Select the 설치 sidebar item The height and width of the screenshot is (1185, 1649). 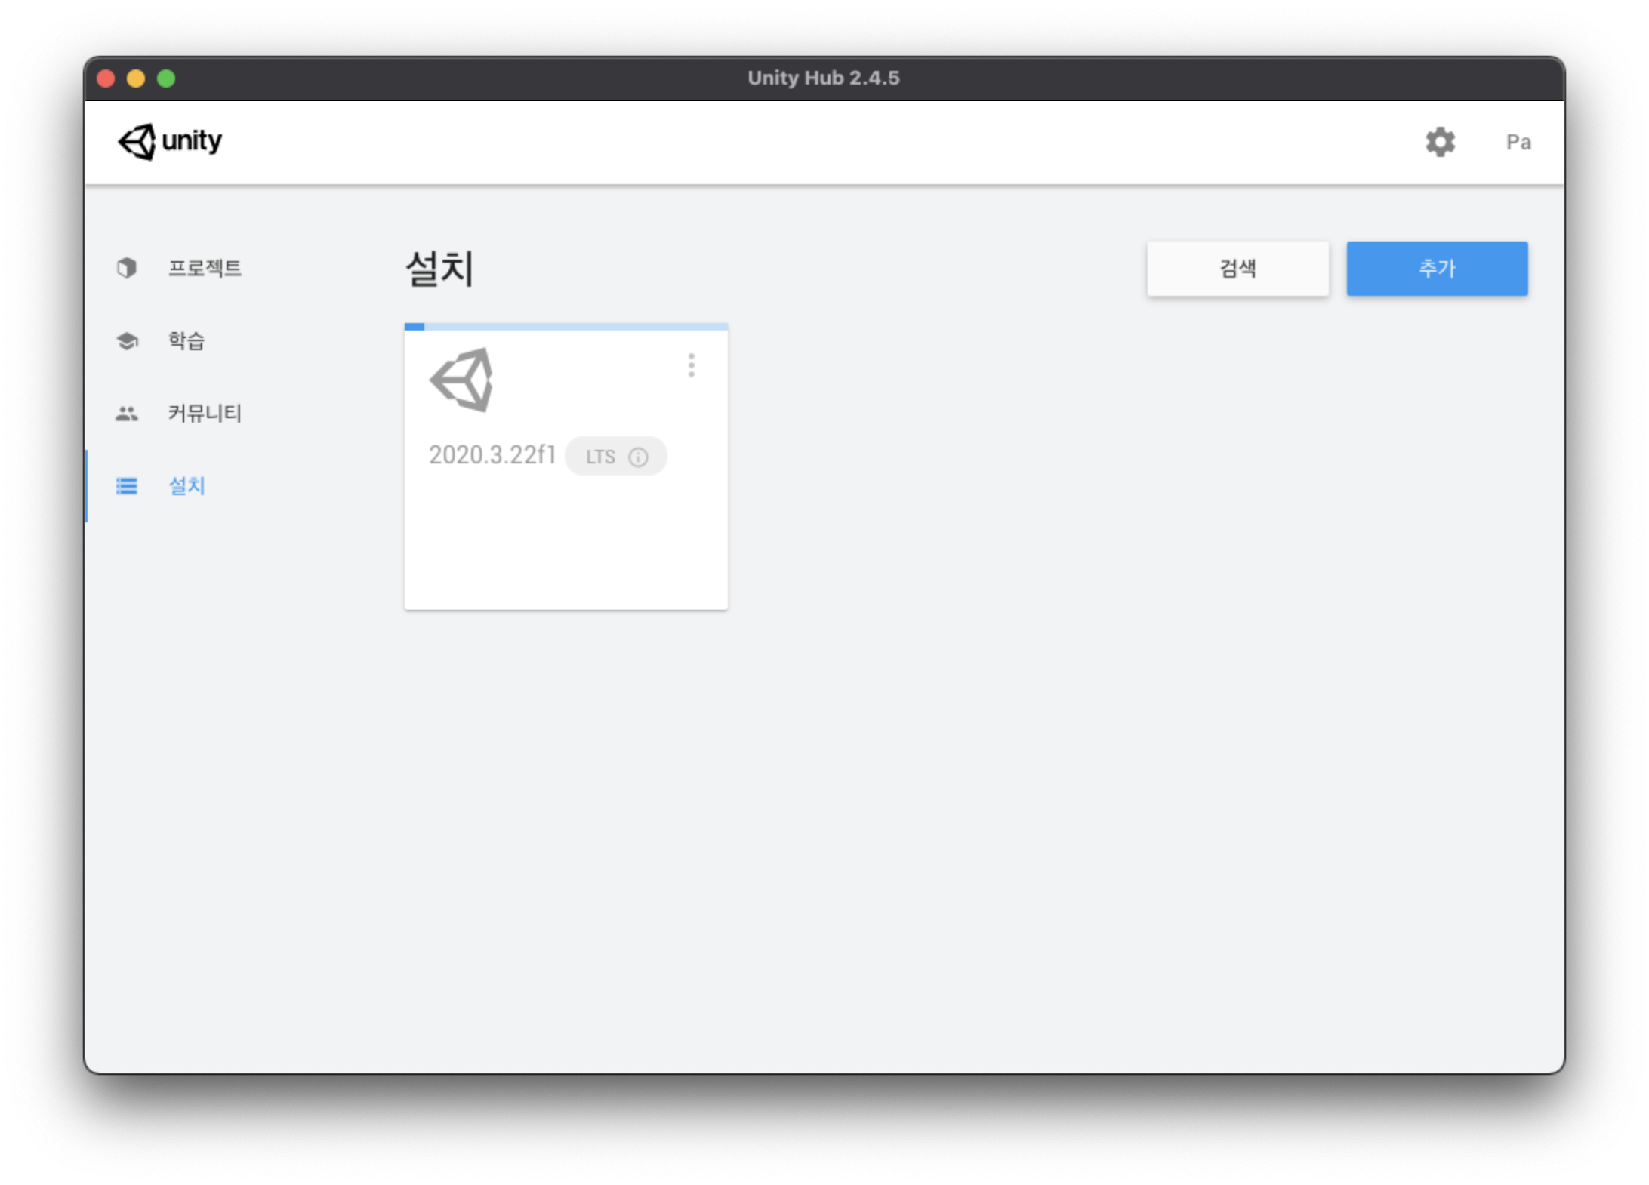point(186,486)
